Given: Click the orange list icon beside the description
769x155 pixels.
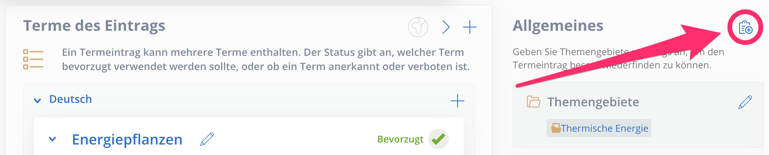Looking at the screenshot, I should click(33, 59).
